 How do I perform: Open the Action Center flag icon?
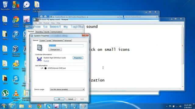click(x=170, y=106)
